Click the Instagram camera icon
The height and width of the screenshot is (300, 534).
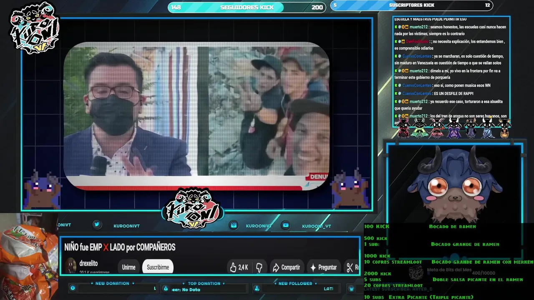pyautogui.click(x=234, y=225)
